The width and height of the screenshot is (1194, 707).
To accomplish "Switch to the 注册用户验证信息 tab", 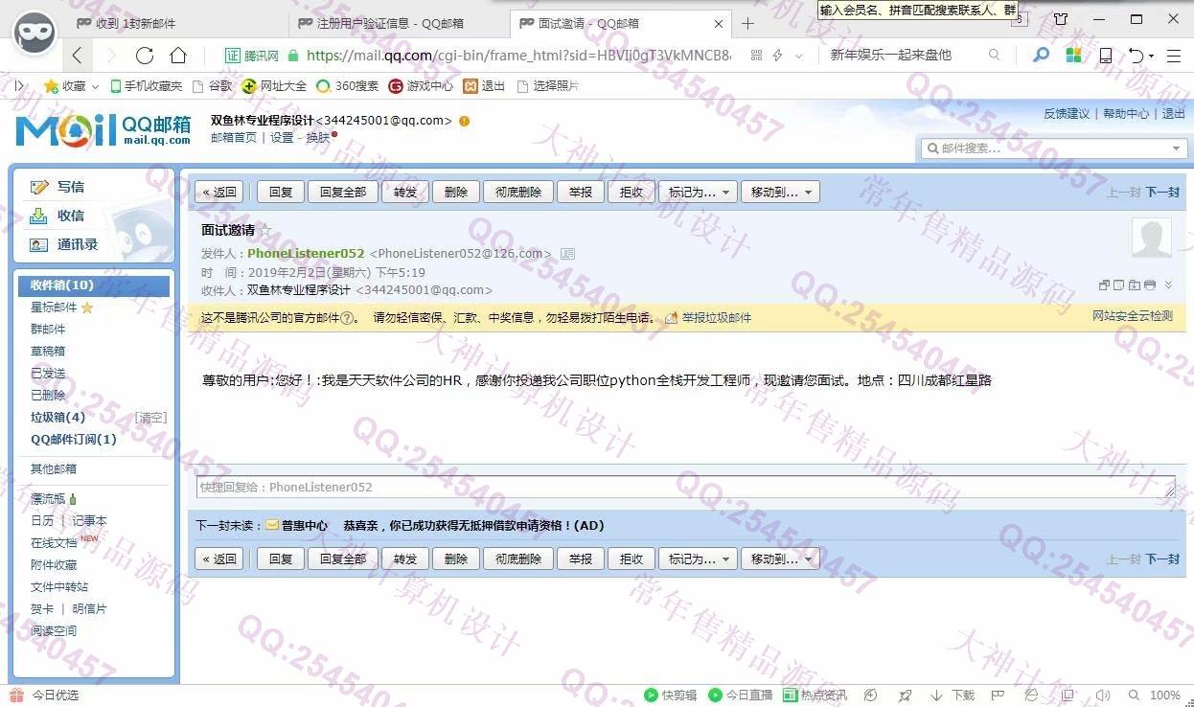I will coord(398,23).
